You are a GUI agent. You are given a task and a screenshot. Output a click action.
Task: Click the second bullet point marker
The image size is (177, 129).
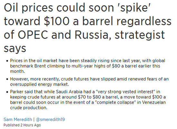click(7, 79)
